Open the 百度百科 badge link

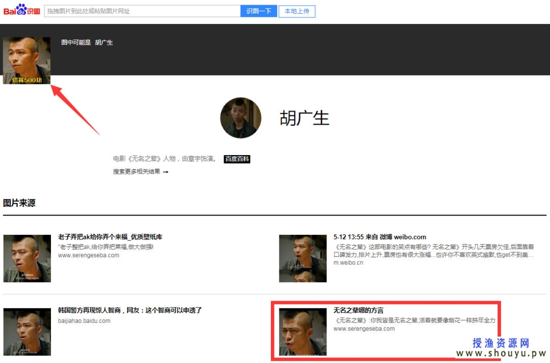[x=237, y=159]
